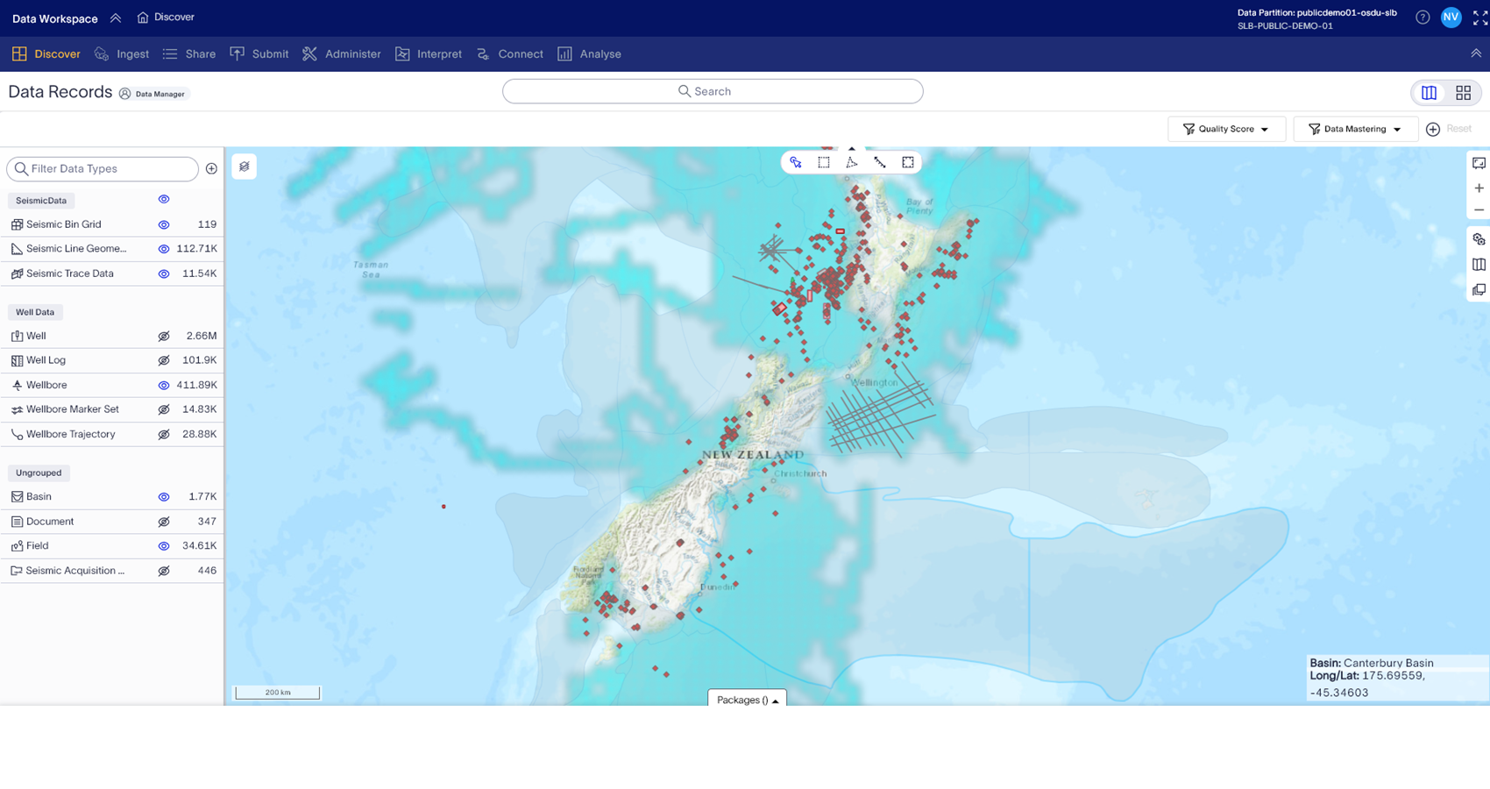Click the pointer select tool on map
The image size is (1490, 789).
click(x=796, y=162)
